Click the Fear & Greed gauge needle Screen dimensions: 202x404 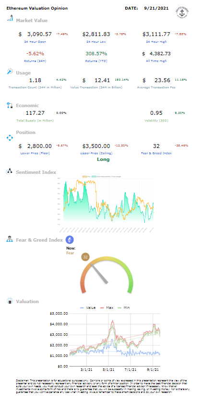coord(100,274)
